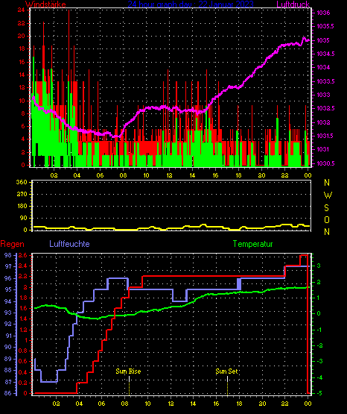Image resolution: width=347 pixels, height=414 pixels.
Task: Click the 34 wind strength axis value
Action: pyautogui.click(x=22, y=10)
